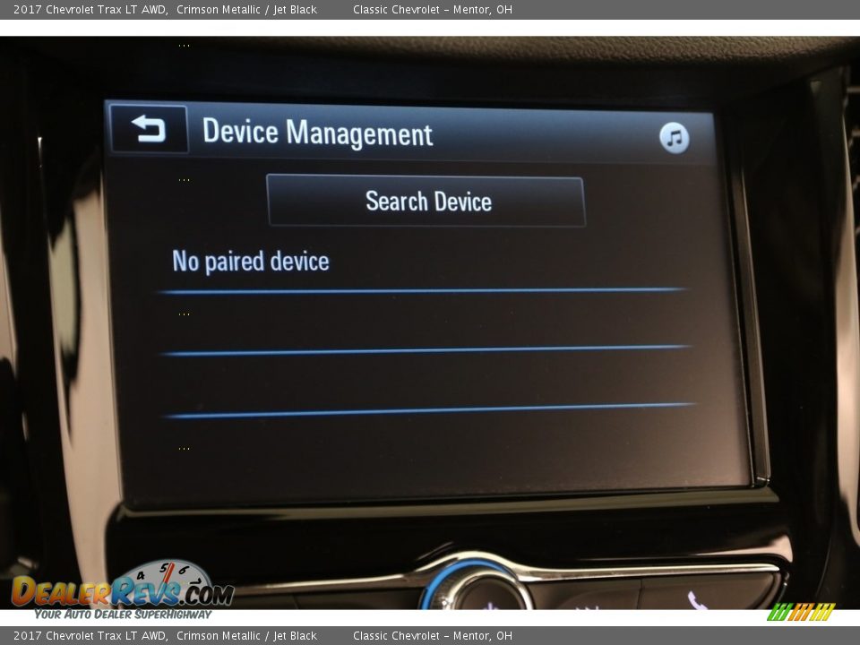Tap the music note icon

tap(674, 138)
